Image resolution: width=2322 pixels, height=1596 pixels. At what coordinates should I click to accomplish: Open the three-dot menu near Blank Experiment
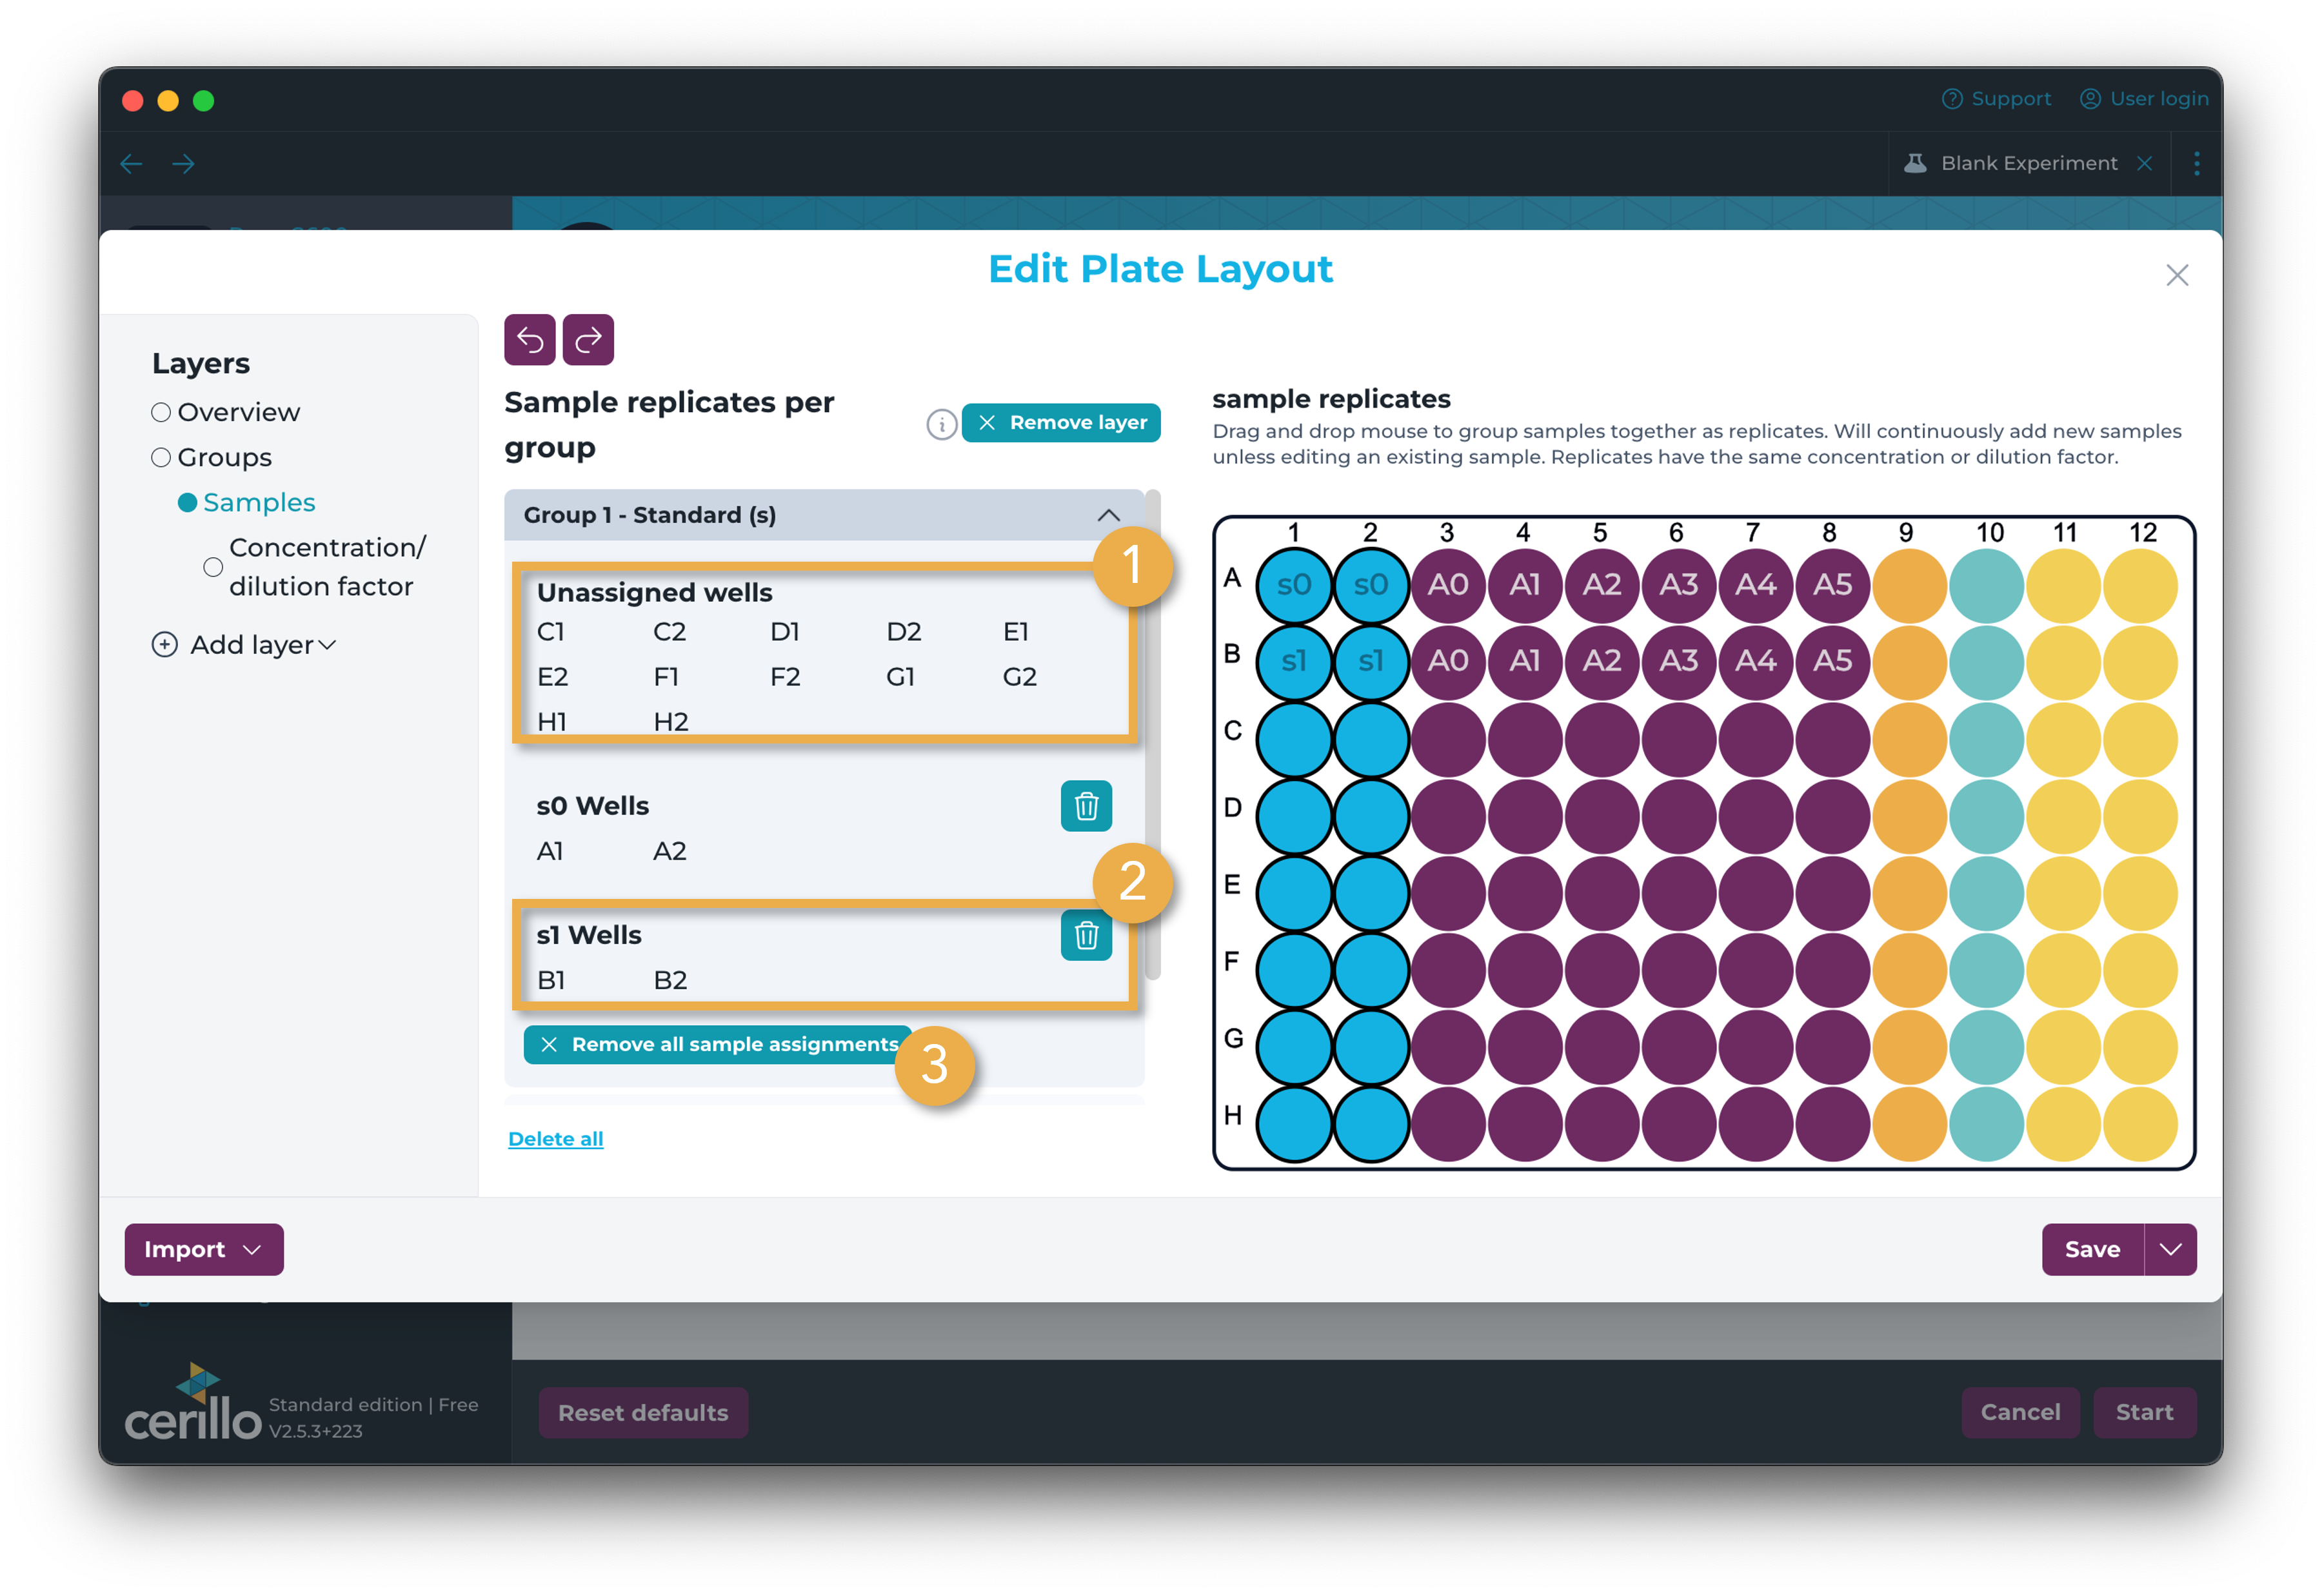(x=2196, y=163)
